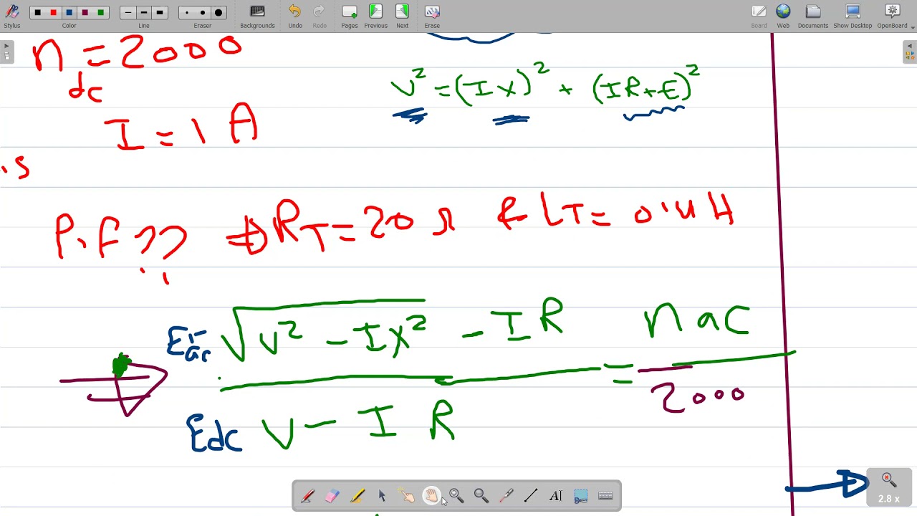Select the Capture part of screen tool
The height and width of the screenshot is (516, 917).
click(580, 496)
